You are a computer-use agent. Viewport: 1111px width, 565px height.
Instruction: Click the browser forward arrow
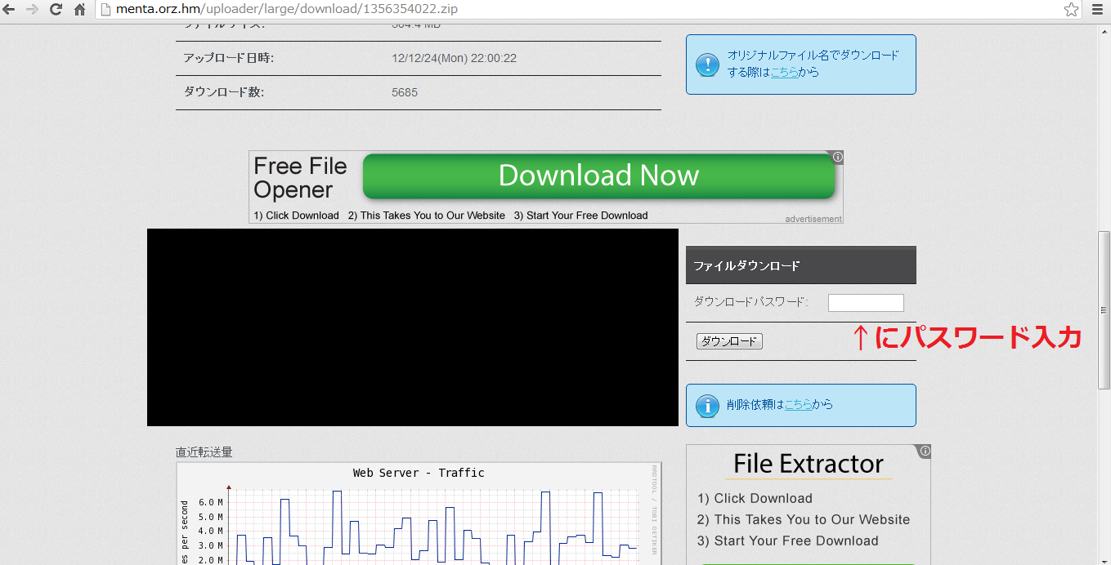tap(32, 10)
